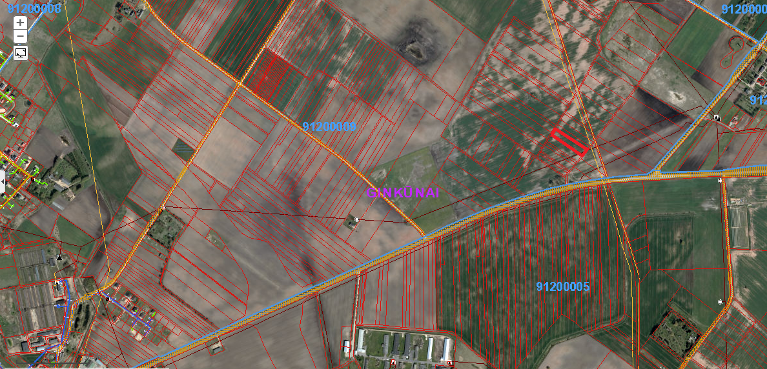Click the 91200005 cadastral block label
The height and width of the screenshot is (369, 767).
pyautogui.click(x=563, y=286)
